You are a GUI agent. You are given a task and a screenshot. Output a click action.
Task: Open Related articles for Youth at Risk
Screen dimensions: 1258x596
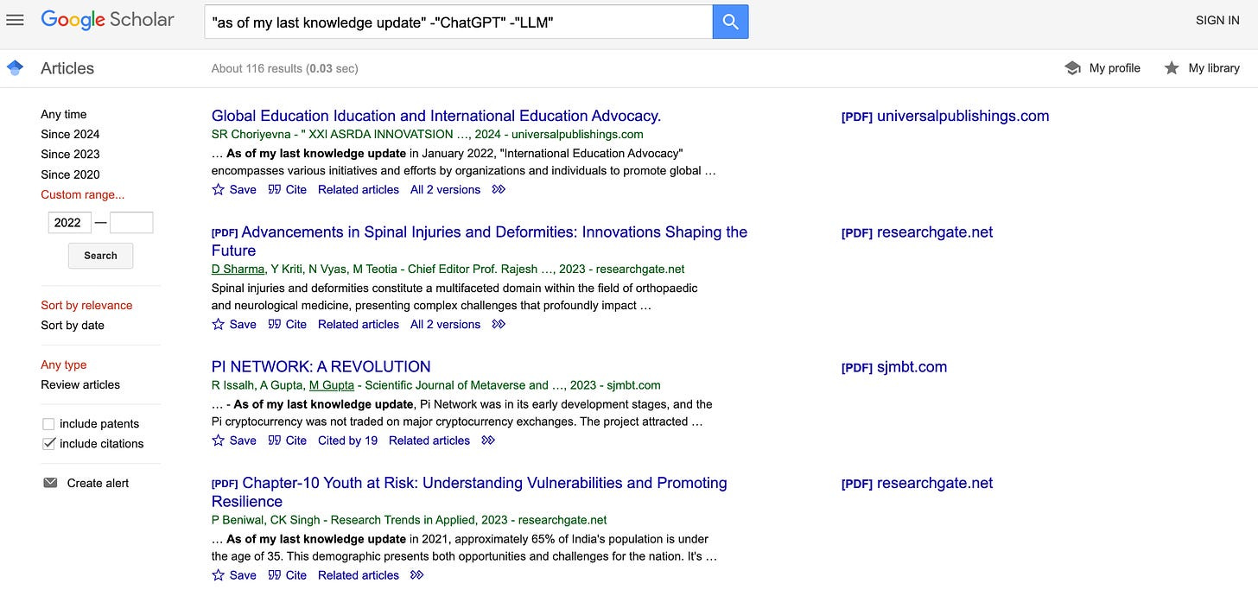coord(359,575)
